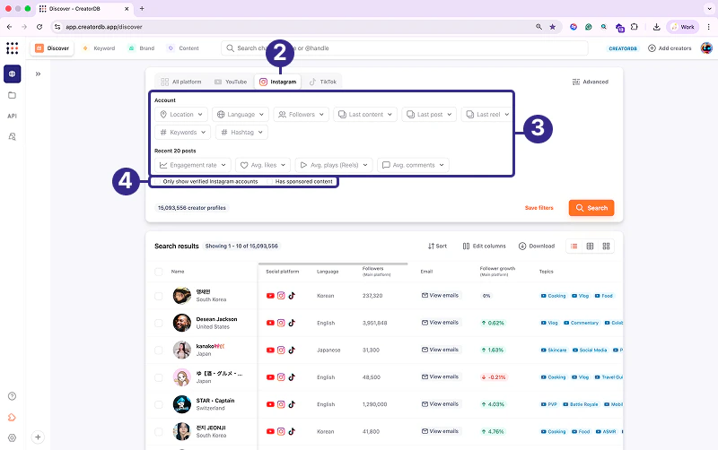Open the Location filter dropdown
The width and height of the screenshot is (718, 450).
tap(181, 115)
